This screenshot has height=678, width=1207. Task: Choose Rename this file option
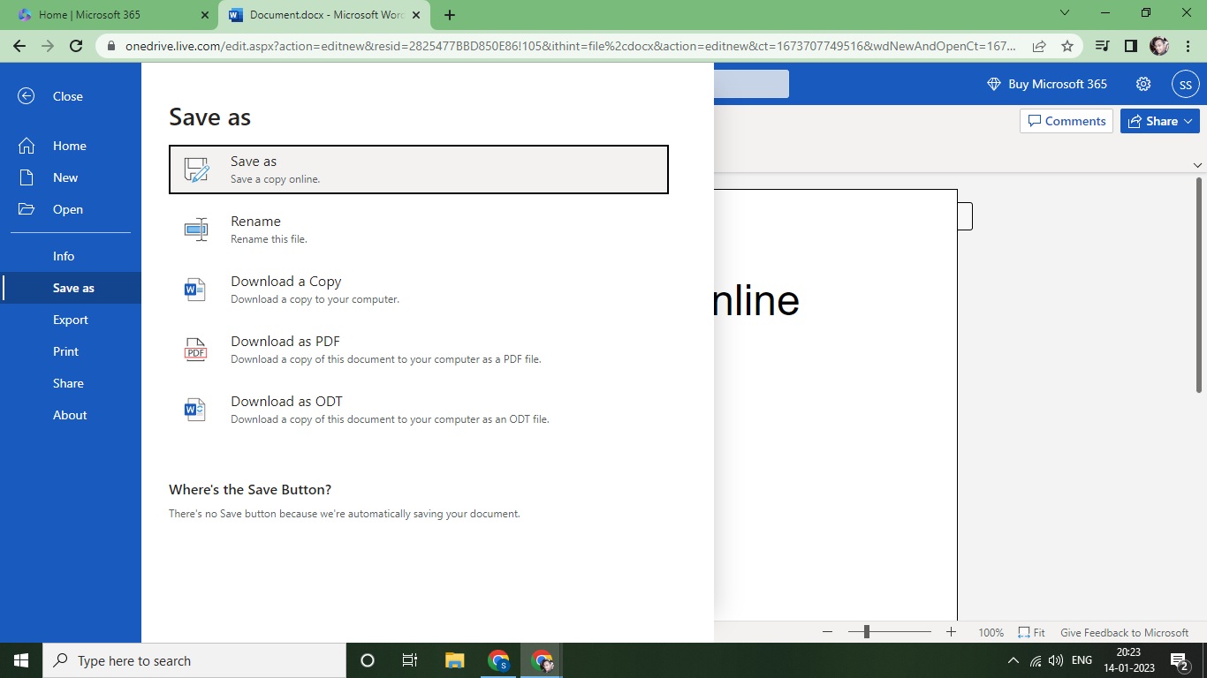(x=419, y=230)
